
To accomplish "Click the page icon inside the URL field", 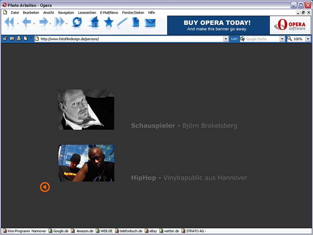I will pos(37,39).
